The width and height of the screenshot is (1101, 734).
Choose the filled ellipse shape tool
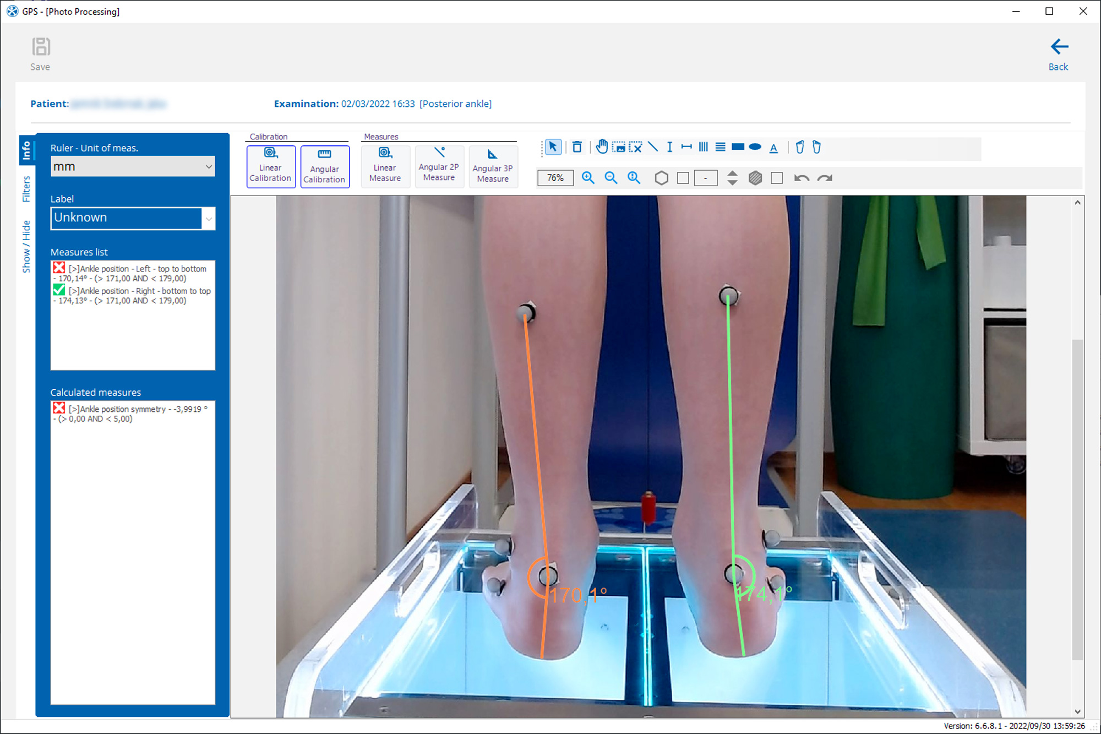pos(755,147)
